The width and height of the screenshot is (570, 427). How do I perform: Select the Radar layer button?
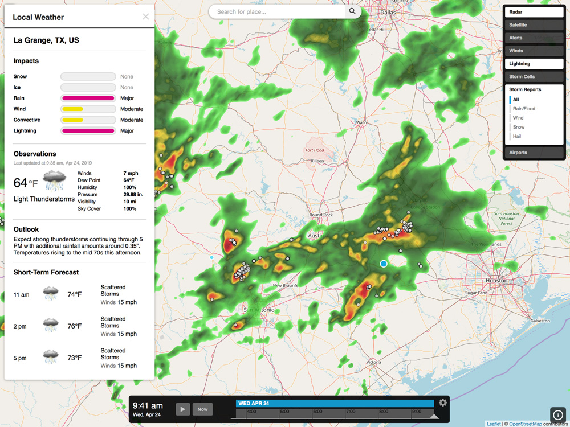534,11
